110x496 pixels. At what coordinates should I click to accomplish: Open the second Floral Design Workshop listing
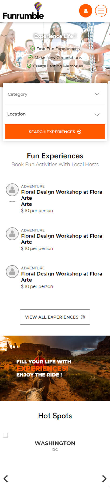click(x=62, y=239)
